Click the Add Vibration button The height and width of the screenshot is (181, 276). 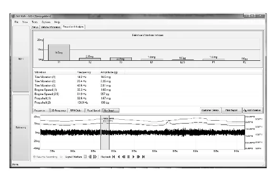252,110
